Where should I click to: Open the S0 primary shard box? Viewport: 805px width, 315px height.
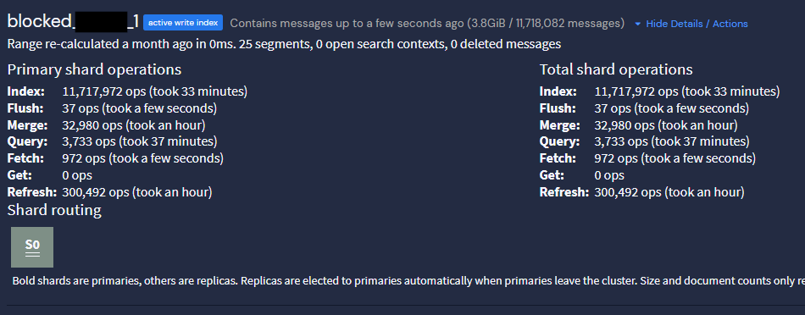pyautogui.click(x=32, y=247)
